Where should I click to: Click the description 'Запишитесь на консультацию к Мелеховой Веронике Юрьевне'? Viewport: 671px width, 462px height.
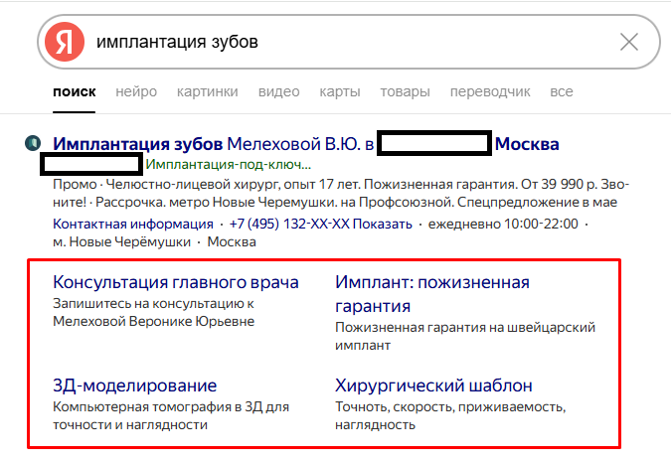[x=154, y=312]
